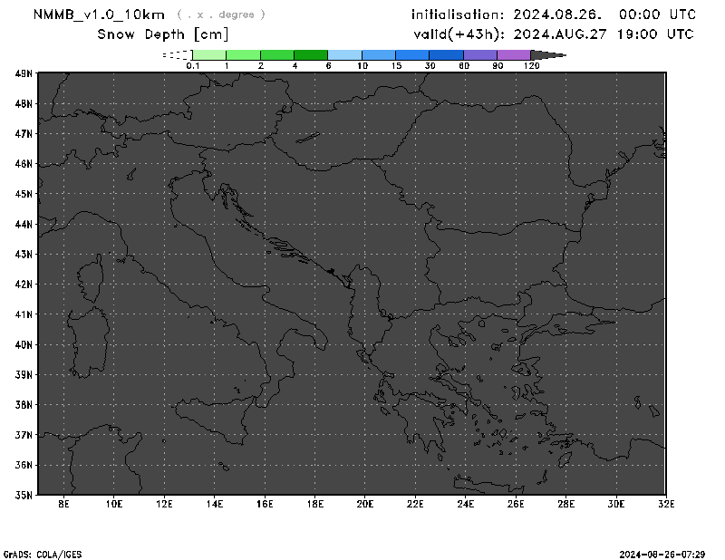Click the NMMB_v1.0_10km model label
Screen dimensions: 725x560
click(99, 14)
